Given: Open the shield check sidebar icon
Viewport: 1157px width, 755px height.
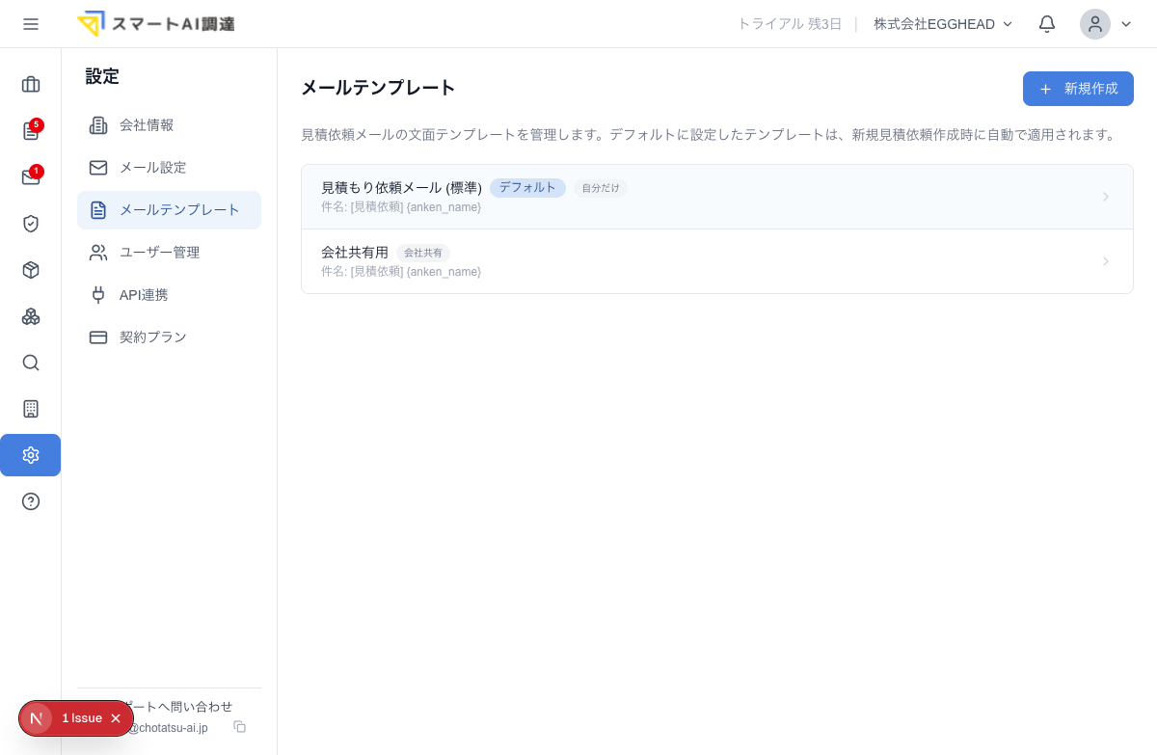Looking at the screenshot, I should pyautogui.click(x=31, y=224).
